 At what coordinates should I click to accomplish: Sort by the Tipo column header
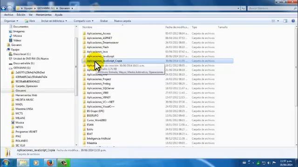194,27
